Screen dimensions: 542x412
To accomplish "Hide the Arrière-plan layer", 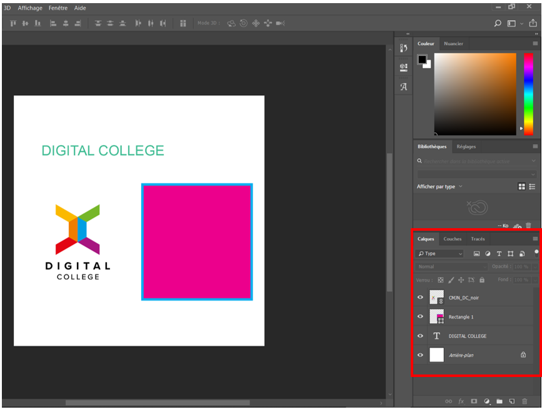I will point(420,355).
